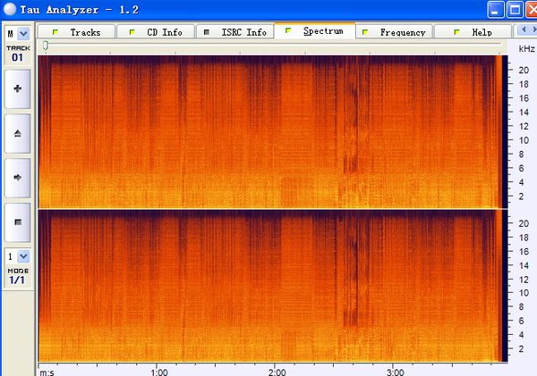This screenshot has width=537, height=376.
Task: Open the M drive dropdown
Action: coord(23,34)
